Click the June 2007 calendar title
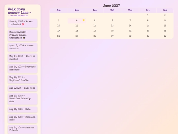Screen dimensions: 178x134 pos(111,6)
